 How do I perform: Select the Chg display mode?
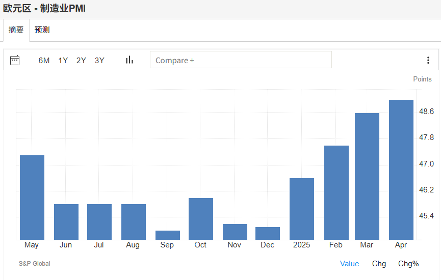coord(379,264)
